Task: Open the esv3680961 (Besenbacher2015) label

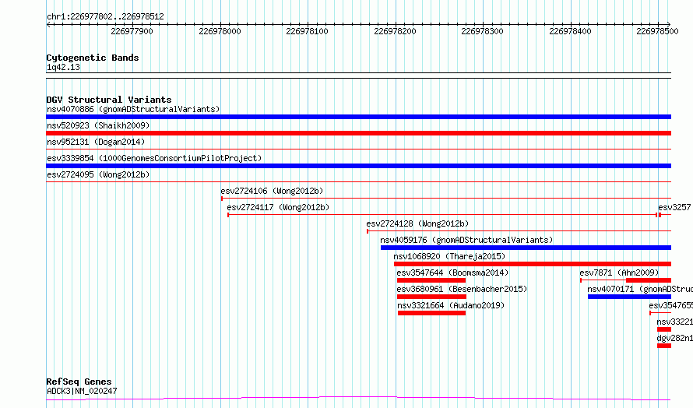Action: pyautogui.click(x=462, y=289)
